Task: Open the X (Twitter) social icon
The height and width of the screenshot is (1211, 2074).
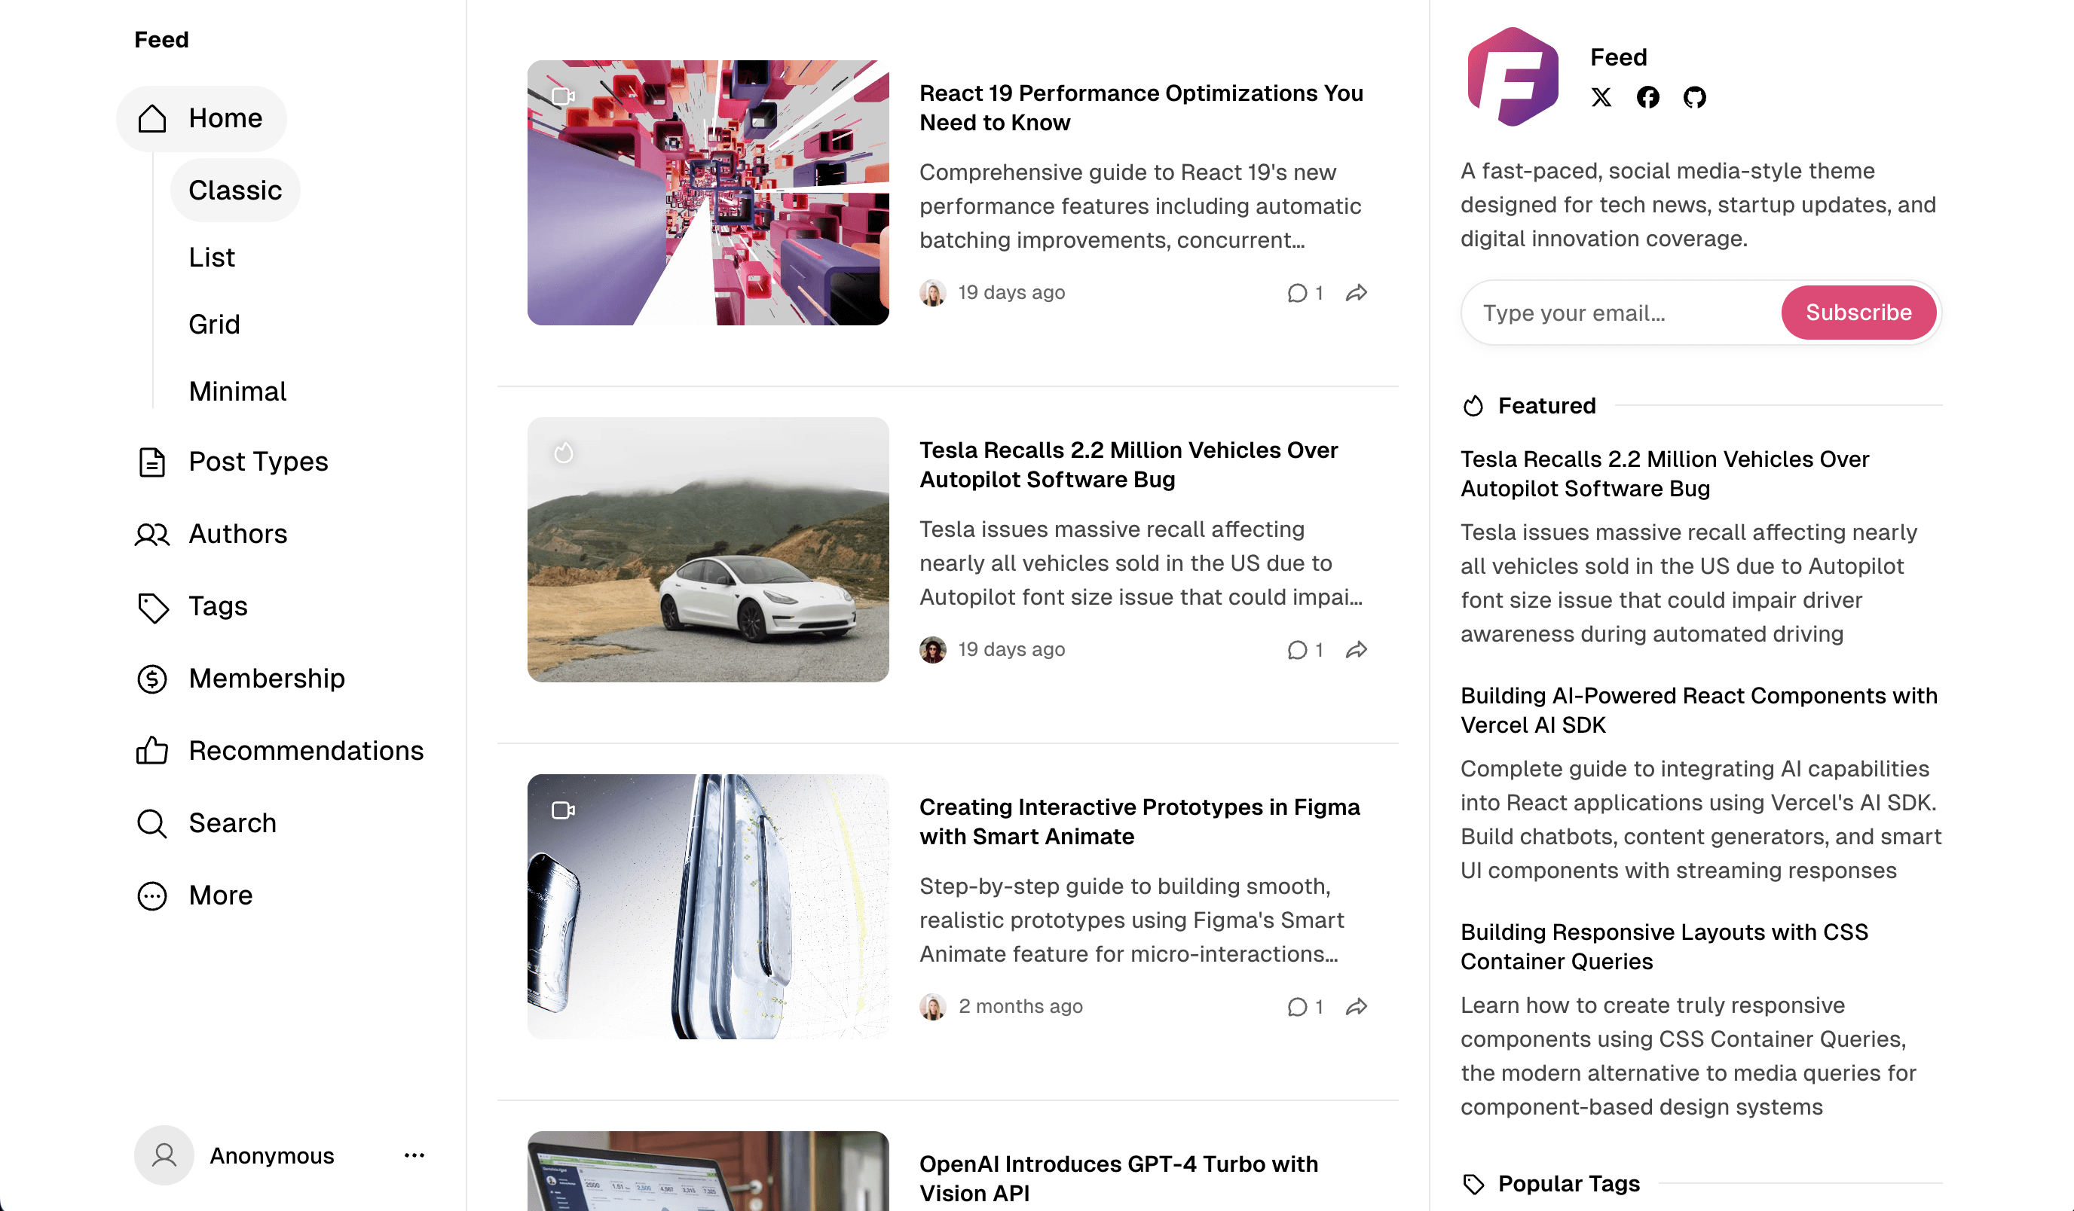Action: (1601, 97)
